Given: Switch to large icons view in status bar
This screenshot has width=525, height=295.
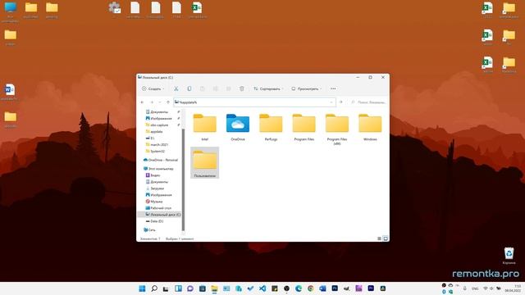Looking at the screenshot, I should 386,238.
